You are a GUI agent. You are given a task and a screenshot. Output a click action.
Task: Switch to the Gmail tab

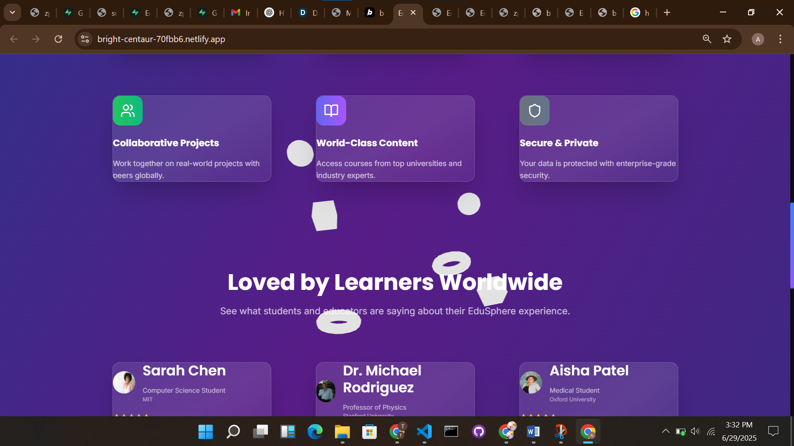240,13
